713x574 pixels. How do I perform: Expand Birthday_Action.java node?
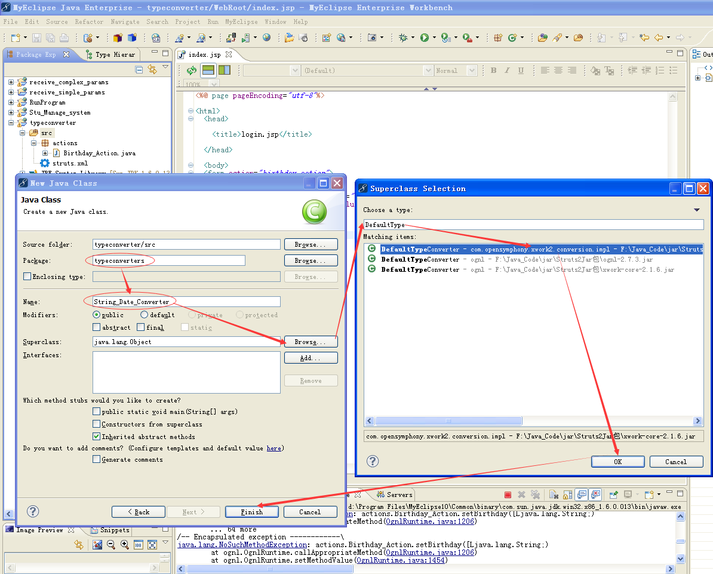point(45,154)
